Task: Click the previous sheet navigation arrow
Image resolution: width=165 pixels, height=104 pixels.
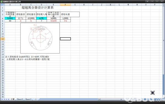Action: (4, 99)
